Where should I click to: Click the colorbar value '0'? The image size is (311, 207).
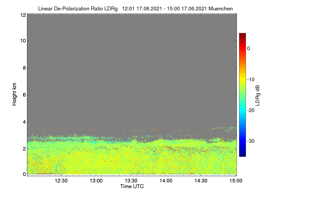249,48
